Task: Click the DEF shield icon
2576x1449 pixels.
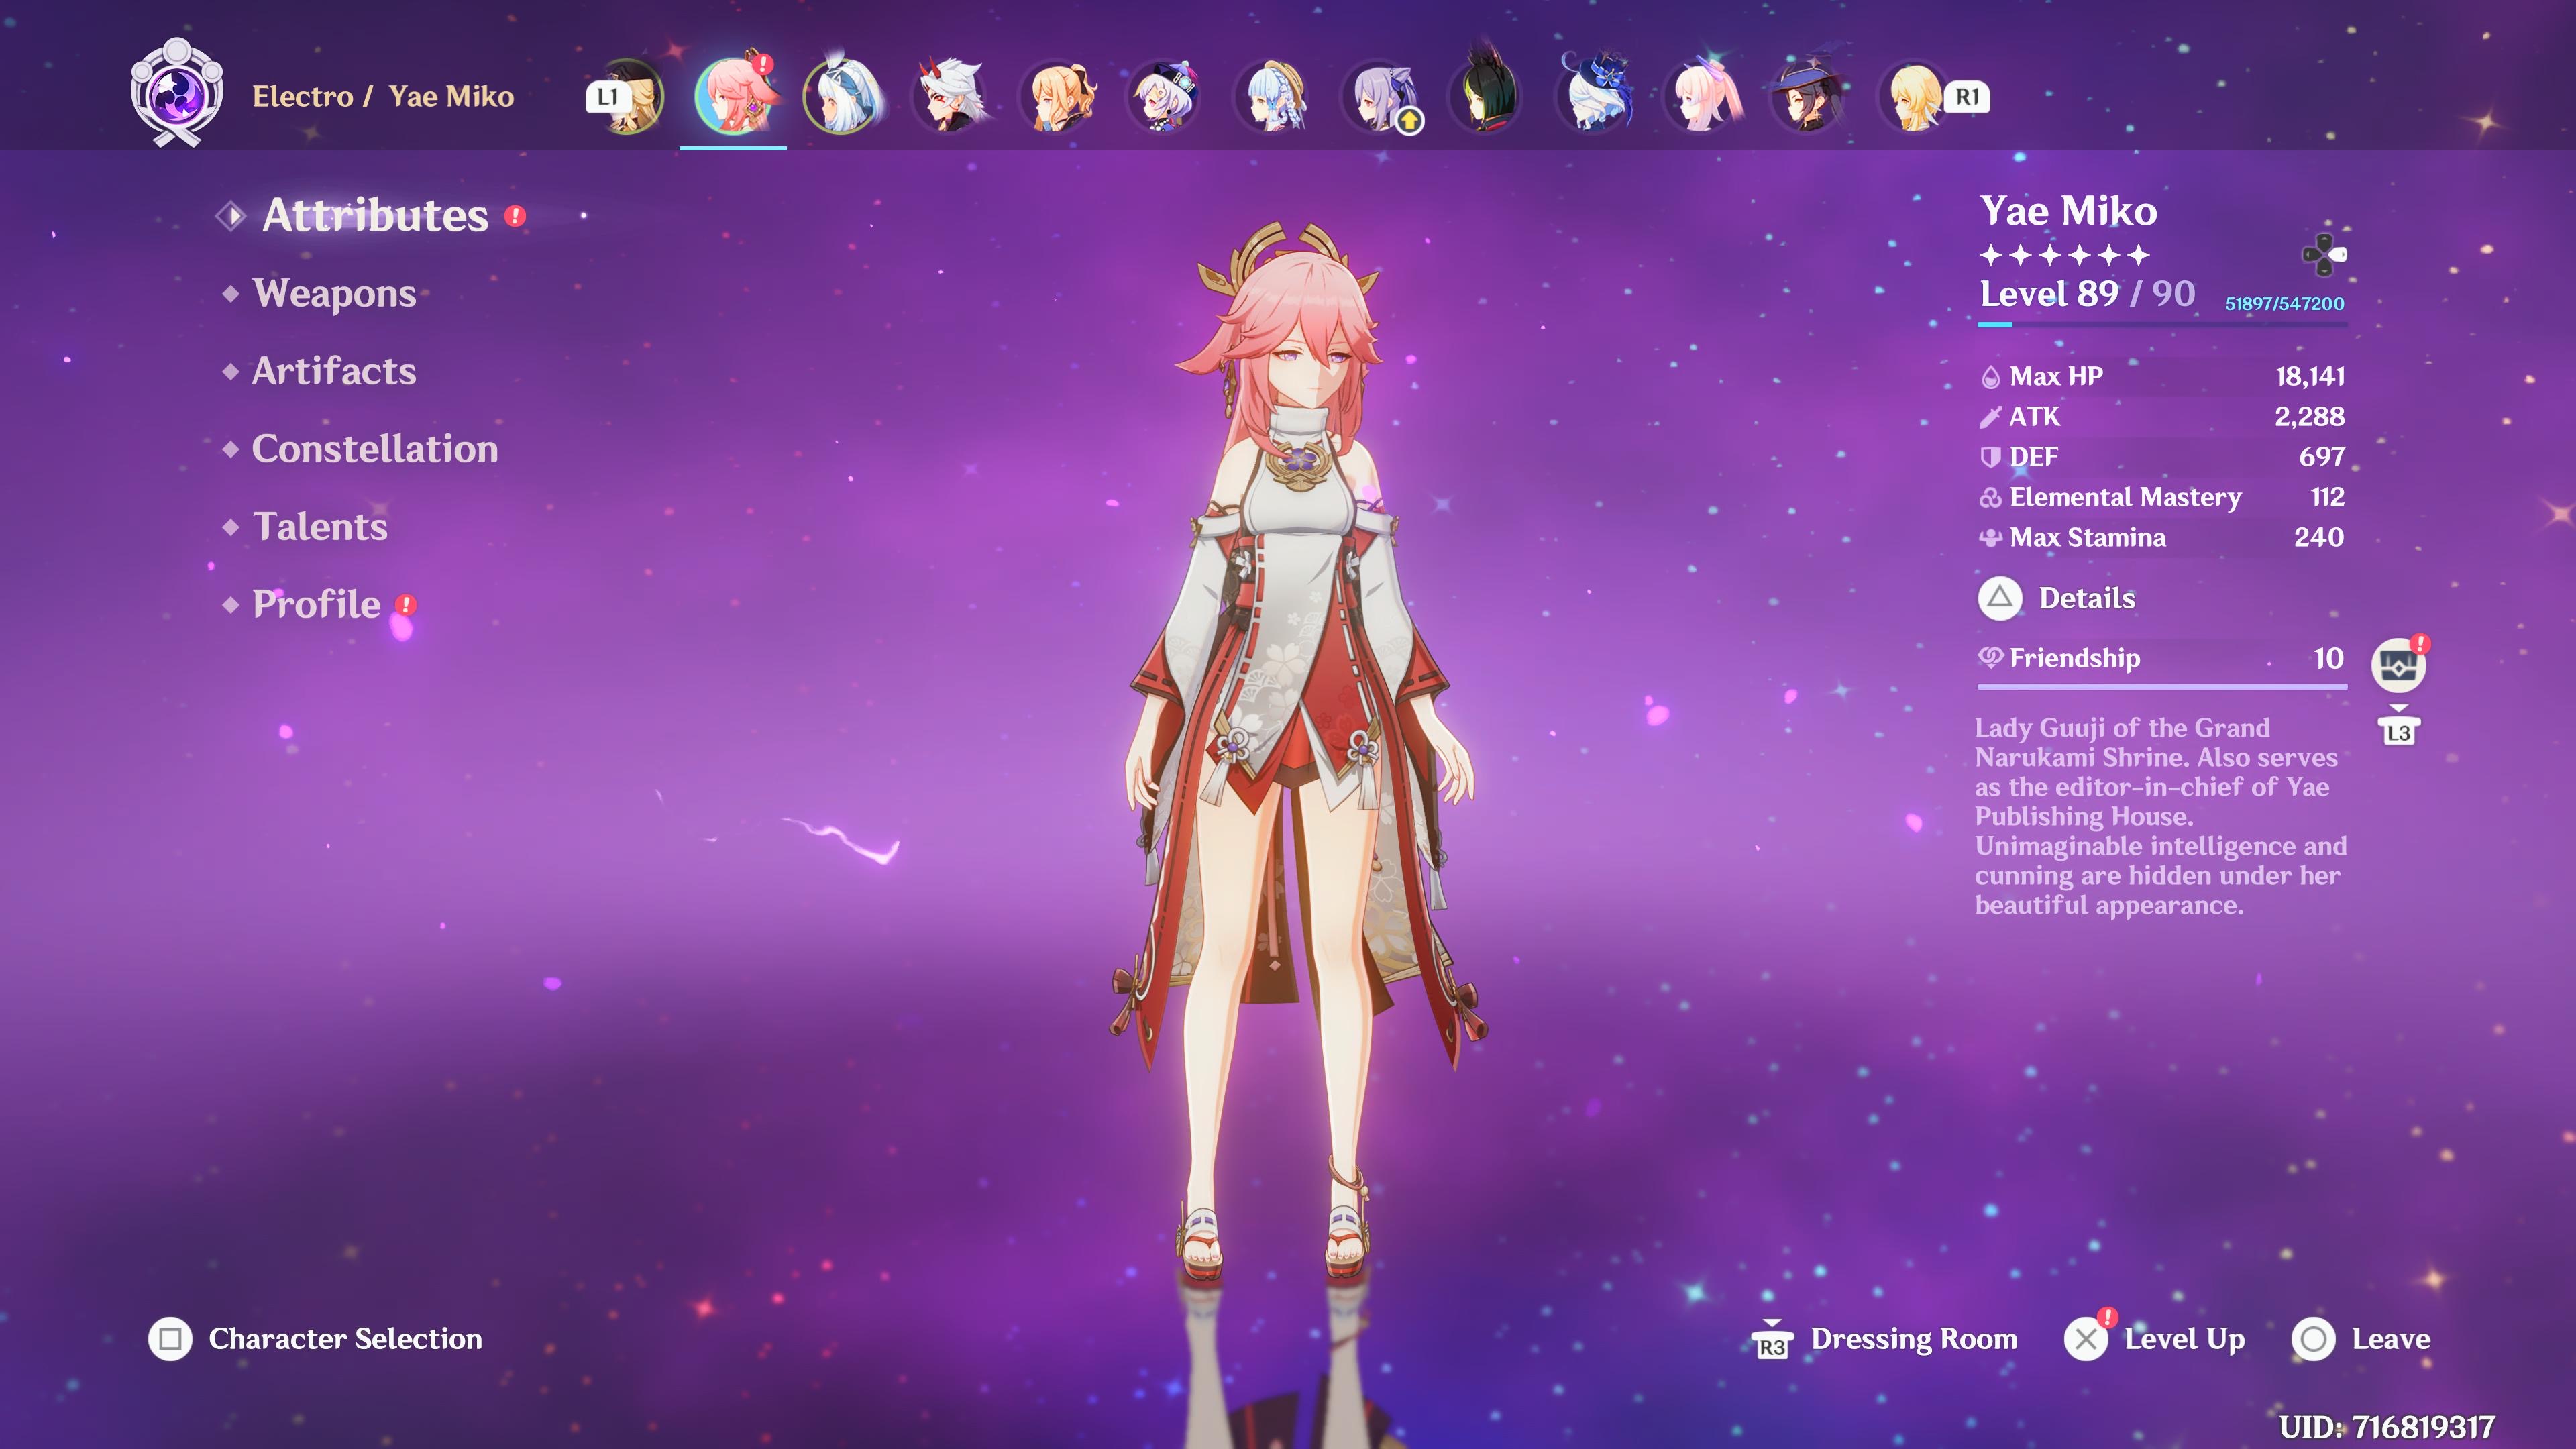Action: coord(1990,457)
